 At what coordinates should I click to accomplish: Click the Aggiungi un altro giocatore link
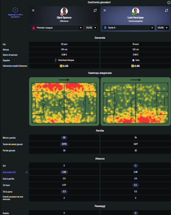tap(15, 16)
